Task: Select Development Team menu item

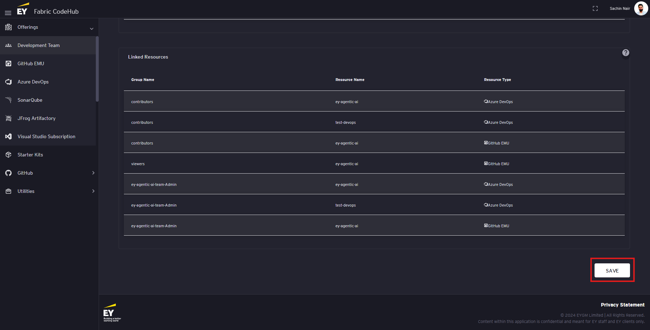Action: coord(39,45)
